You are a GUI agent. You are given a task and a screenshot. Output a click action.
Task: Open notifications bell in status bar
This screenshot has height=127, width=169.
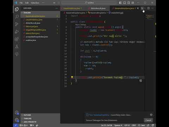153,125
